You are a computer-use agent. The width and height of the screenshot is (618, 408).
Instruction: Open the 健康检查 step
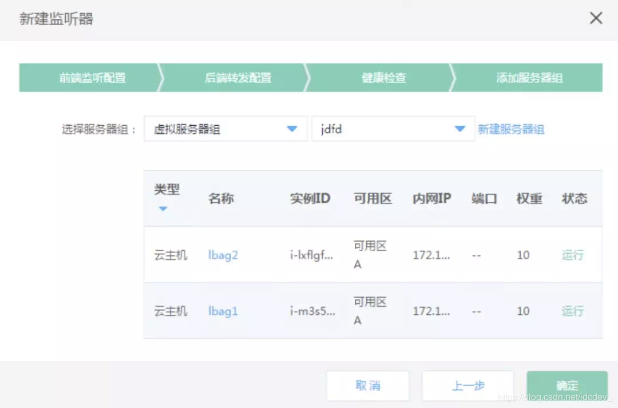pyautogui.click(x=383, y=78)
